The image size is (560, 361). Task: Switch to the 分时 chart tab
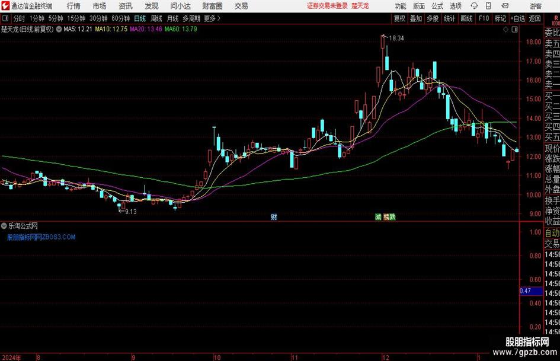tap(20, 18)
